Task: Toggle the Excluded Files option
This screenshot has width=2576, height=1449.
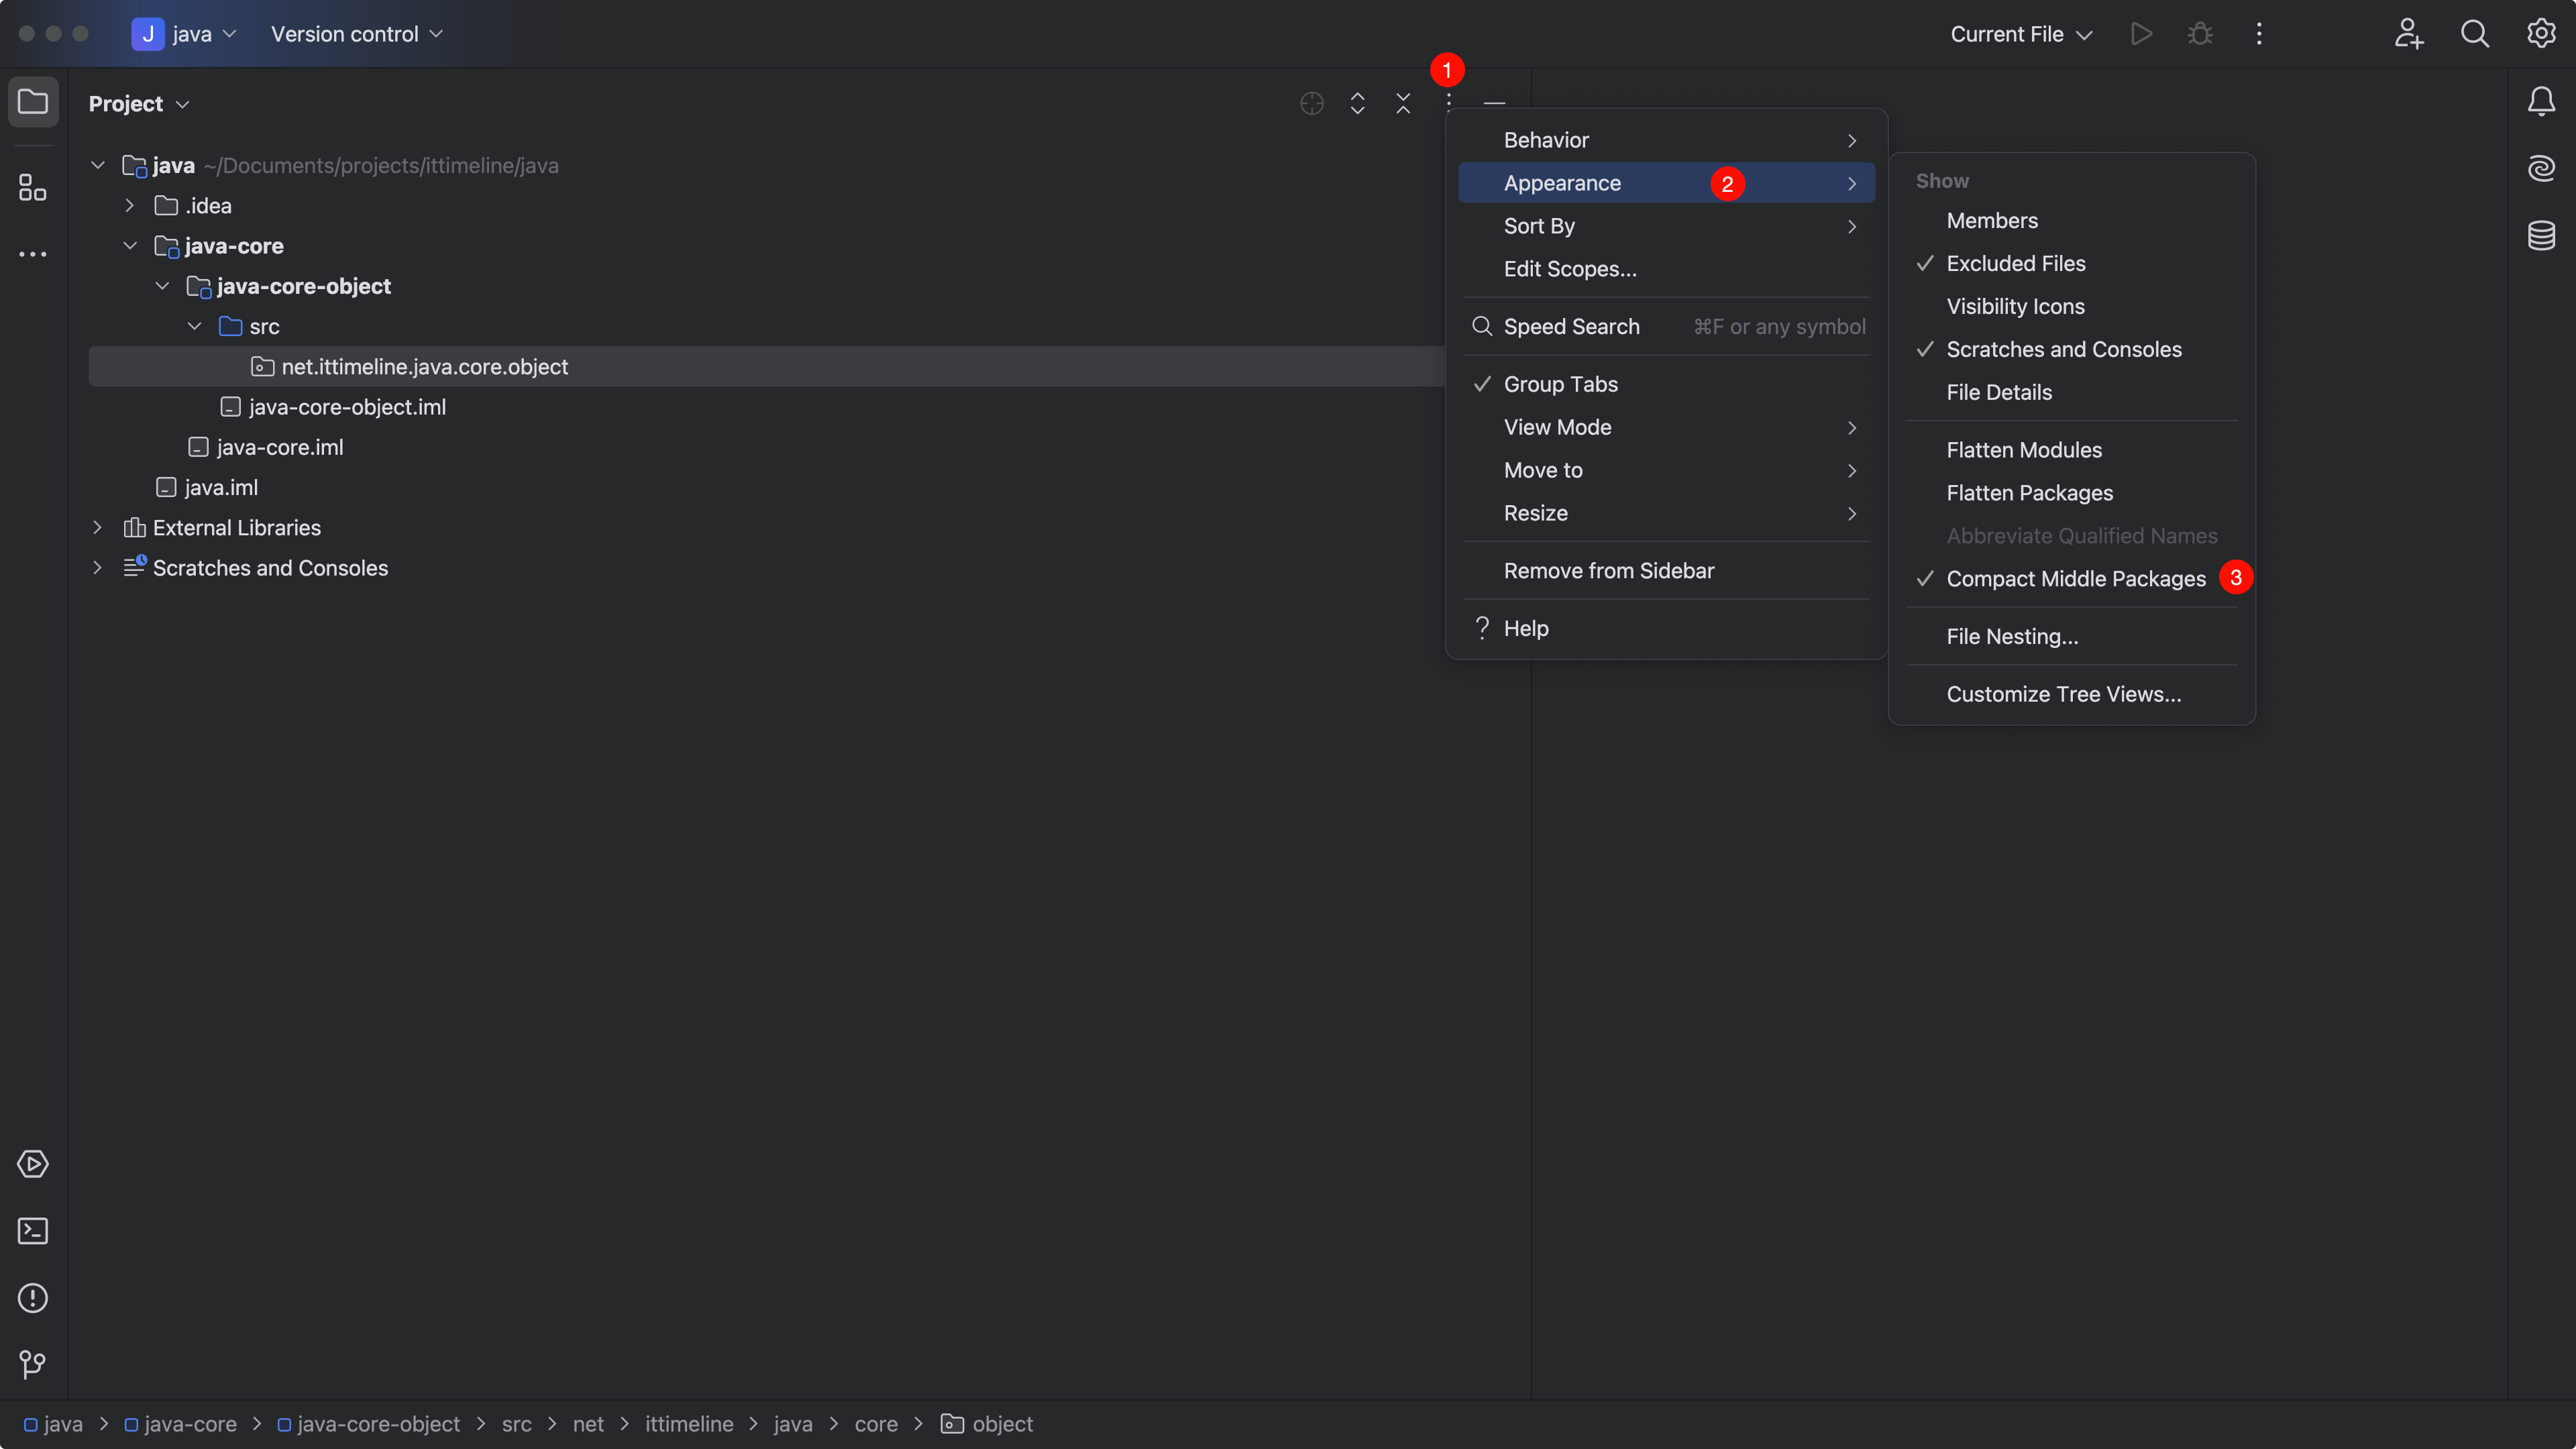Action: pyautogui.click(x=2015, y=264)
